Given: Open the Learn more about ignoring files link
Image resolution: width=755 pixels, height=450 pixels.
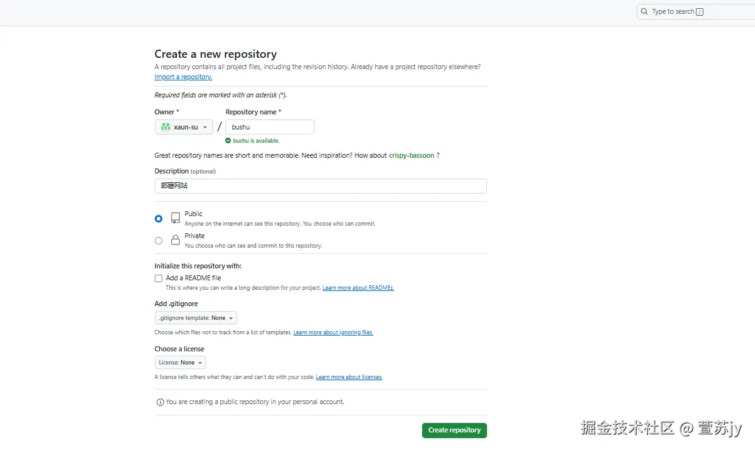Looking at the screenshot, I should 333,332.
